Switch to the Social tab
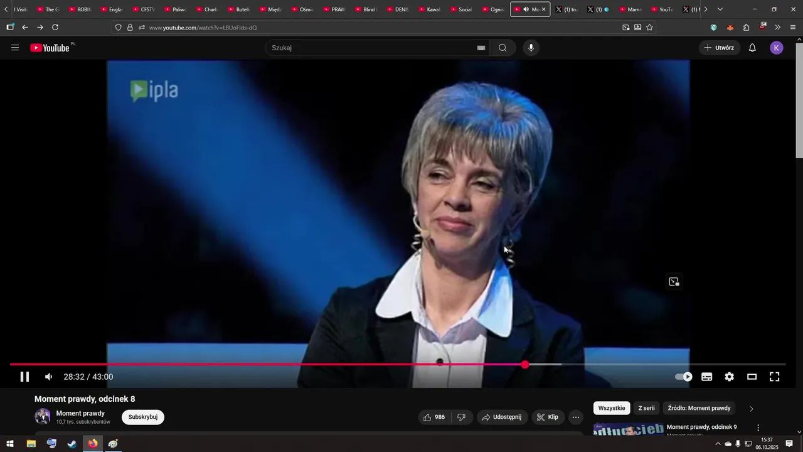Viewport: 803px width, 452px height. (x=462, y=9)
